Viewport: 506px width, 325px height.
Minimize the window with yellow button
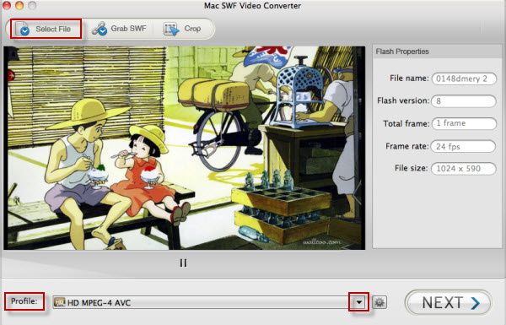tap(19, 5)
